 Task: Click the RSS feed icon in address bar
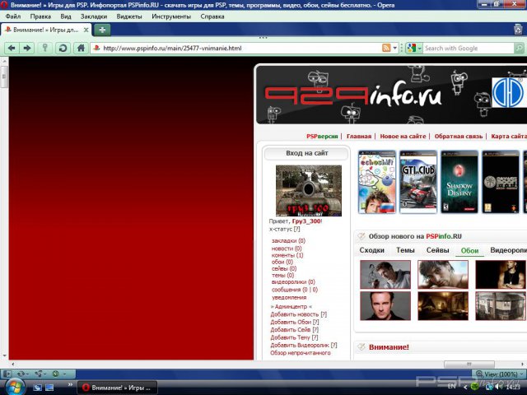386,49
